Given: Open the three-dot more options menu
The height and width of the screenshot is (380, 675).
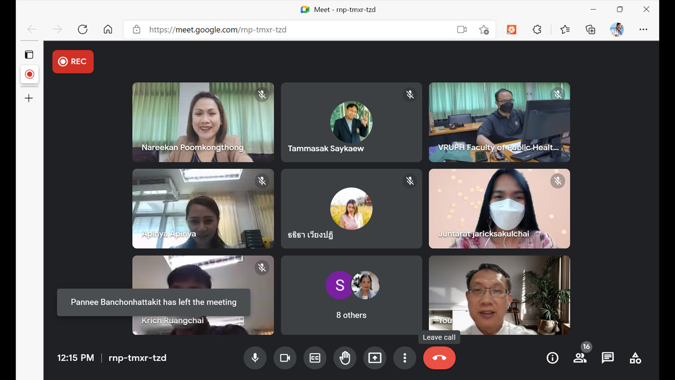Looking at the screenshot, I should coord(404,358).
